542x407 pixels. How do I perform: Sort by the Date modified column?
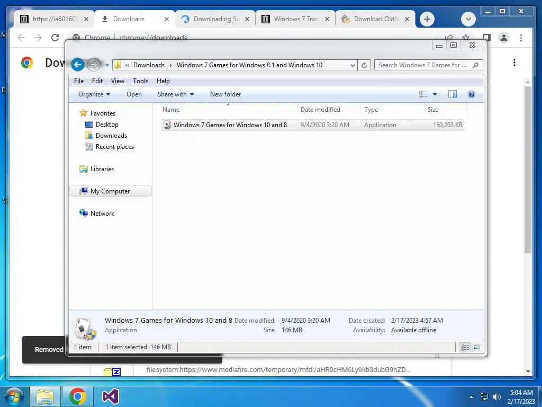pos(329,109)
